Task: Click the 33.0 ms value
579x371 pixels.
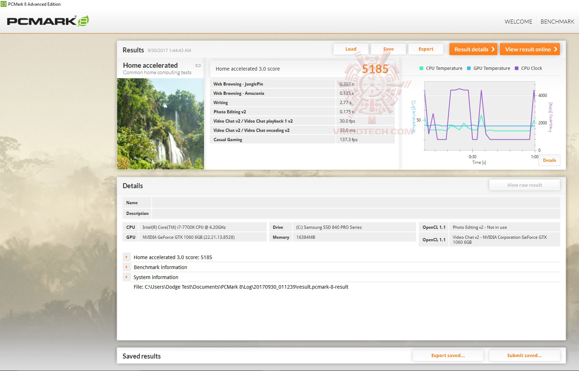Action: [347, 130]
